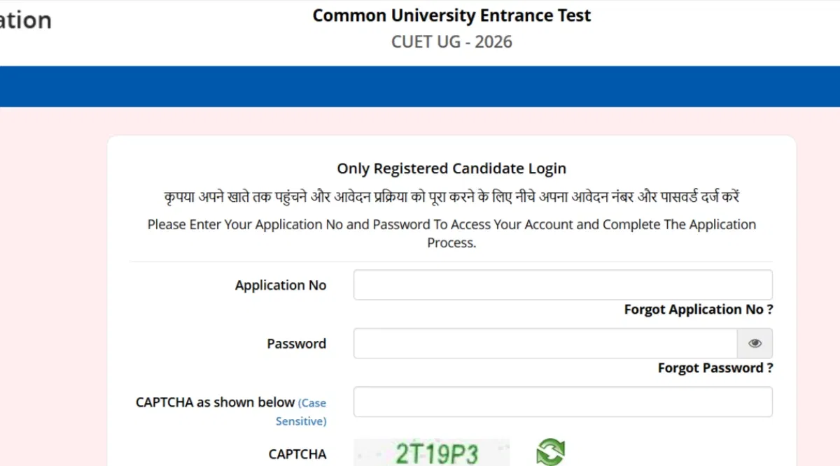Click the blue navigation bar
Image resolution: width=840 pixels, height=466 pixels.
pos(420,86)
